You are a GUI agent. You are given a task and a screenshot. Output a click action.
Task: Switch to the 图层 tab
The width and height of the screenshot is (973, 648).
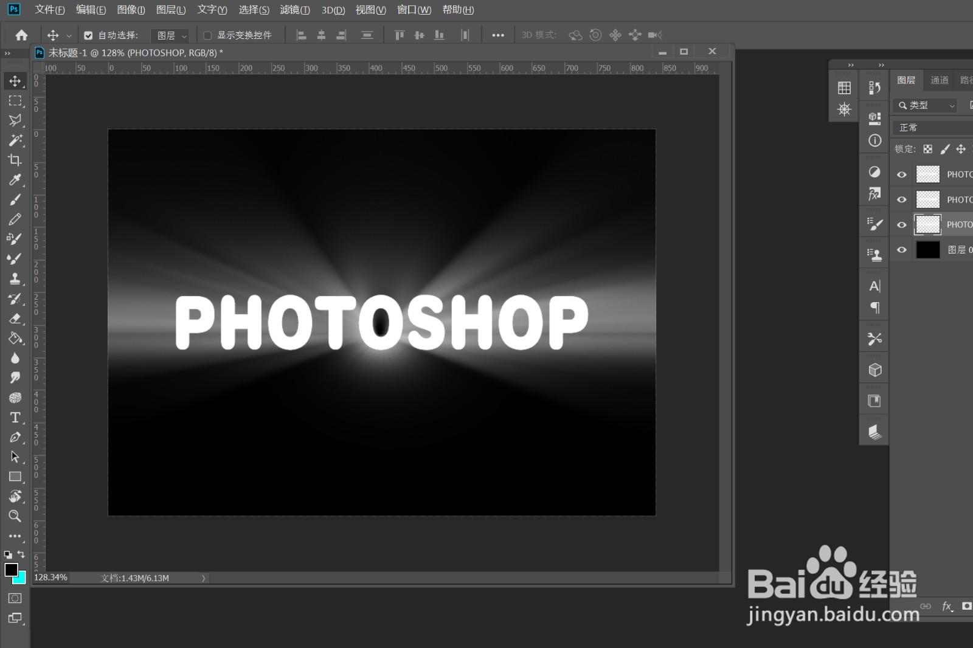[906, 80]
